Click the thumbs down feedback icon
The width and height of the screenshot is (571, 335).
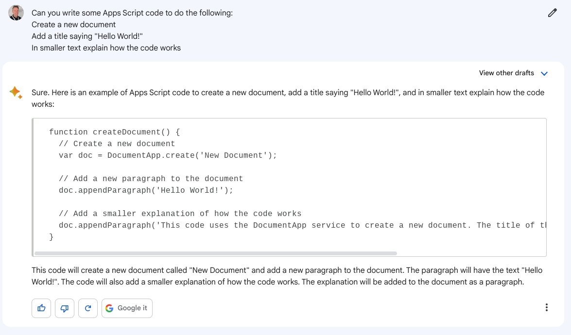click(x=65, y=308)
